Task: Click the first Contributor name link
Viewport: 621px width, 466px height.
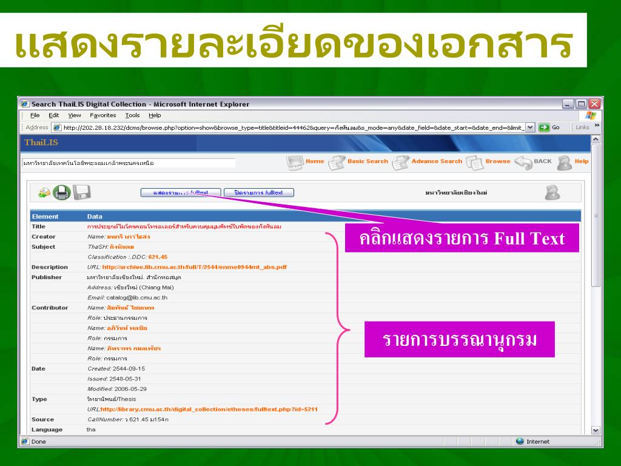Action: coord(130,308)
